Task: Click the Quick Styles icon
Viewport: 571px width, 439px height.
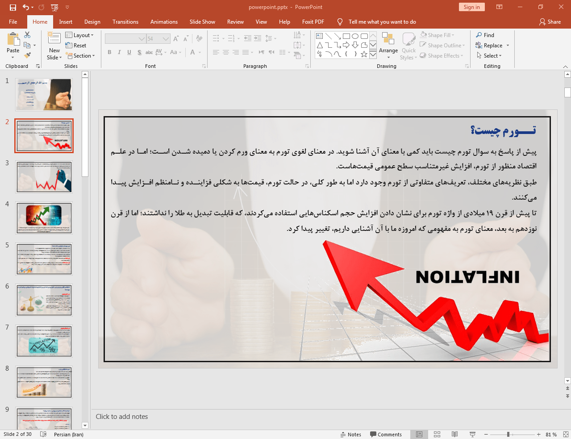Action: [408, 39]
